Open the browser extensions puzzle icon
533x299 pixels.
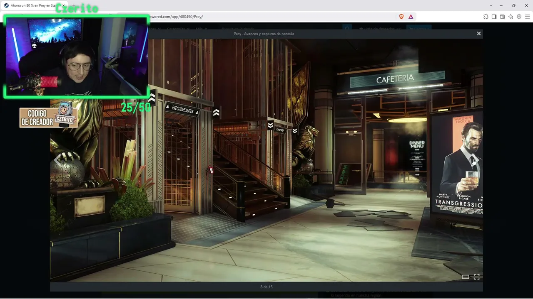486,17
